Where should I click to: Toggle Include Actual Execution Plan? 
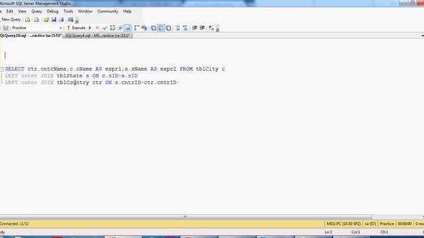pyautogui.click(x=136, y=28)
